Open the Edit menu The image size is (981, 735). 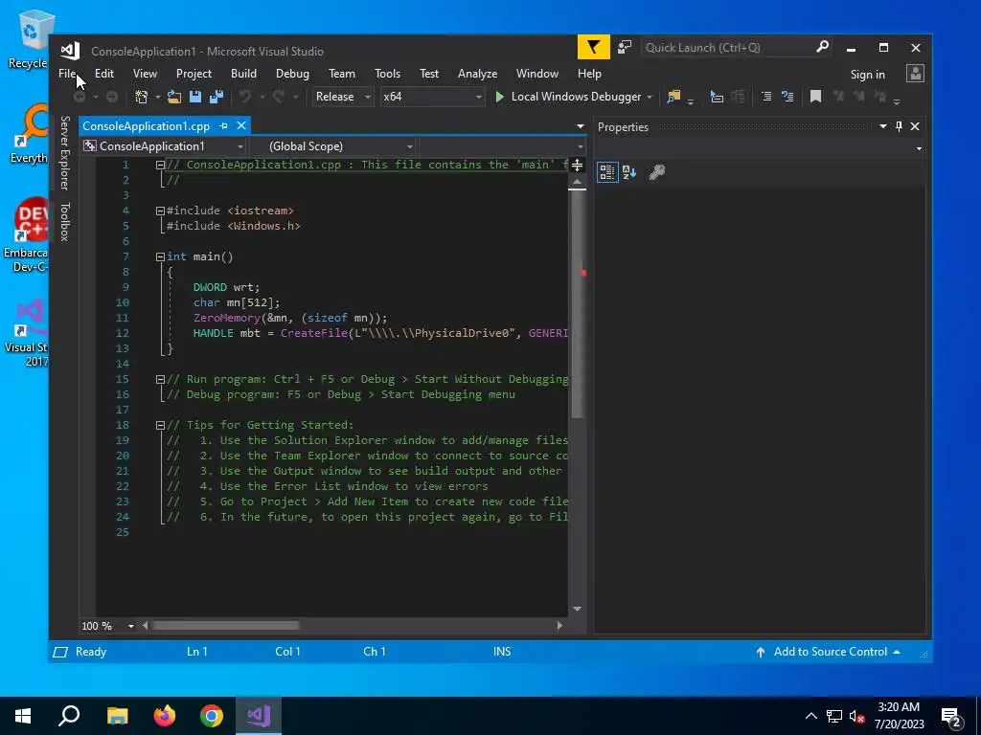click(104, 74)
